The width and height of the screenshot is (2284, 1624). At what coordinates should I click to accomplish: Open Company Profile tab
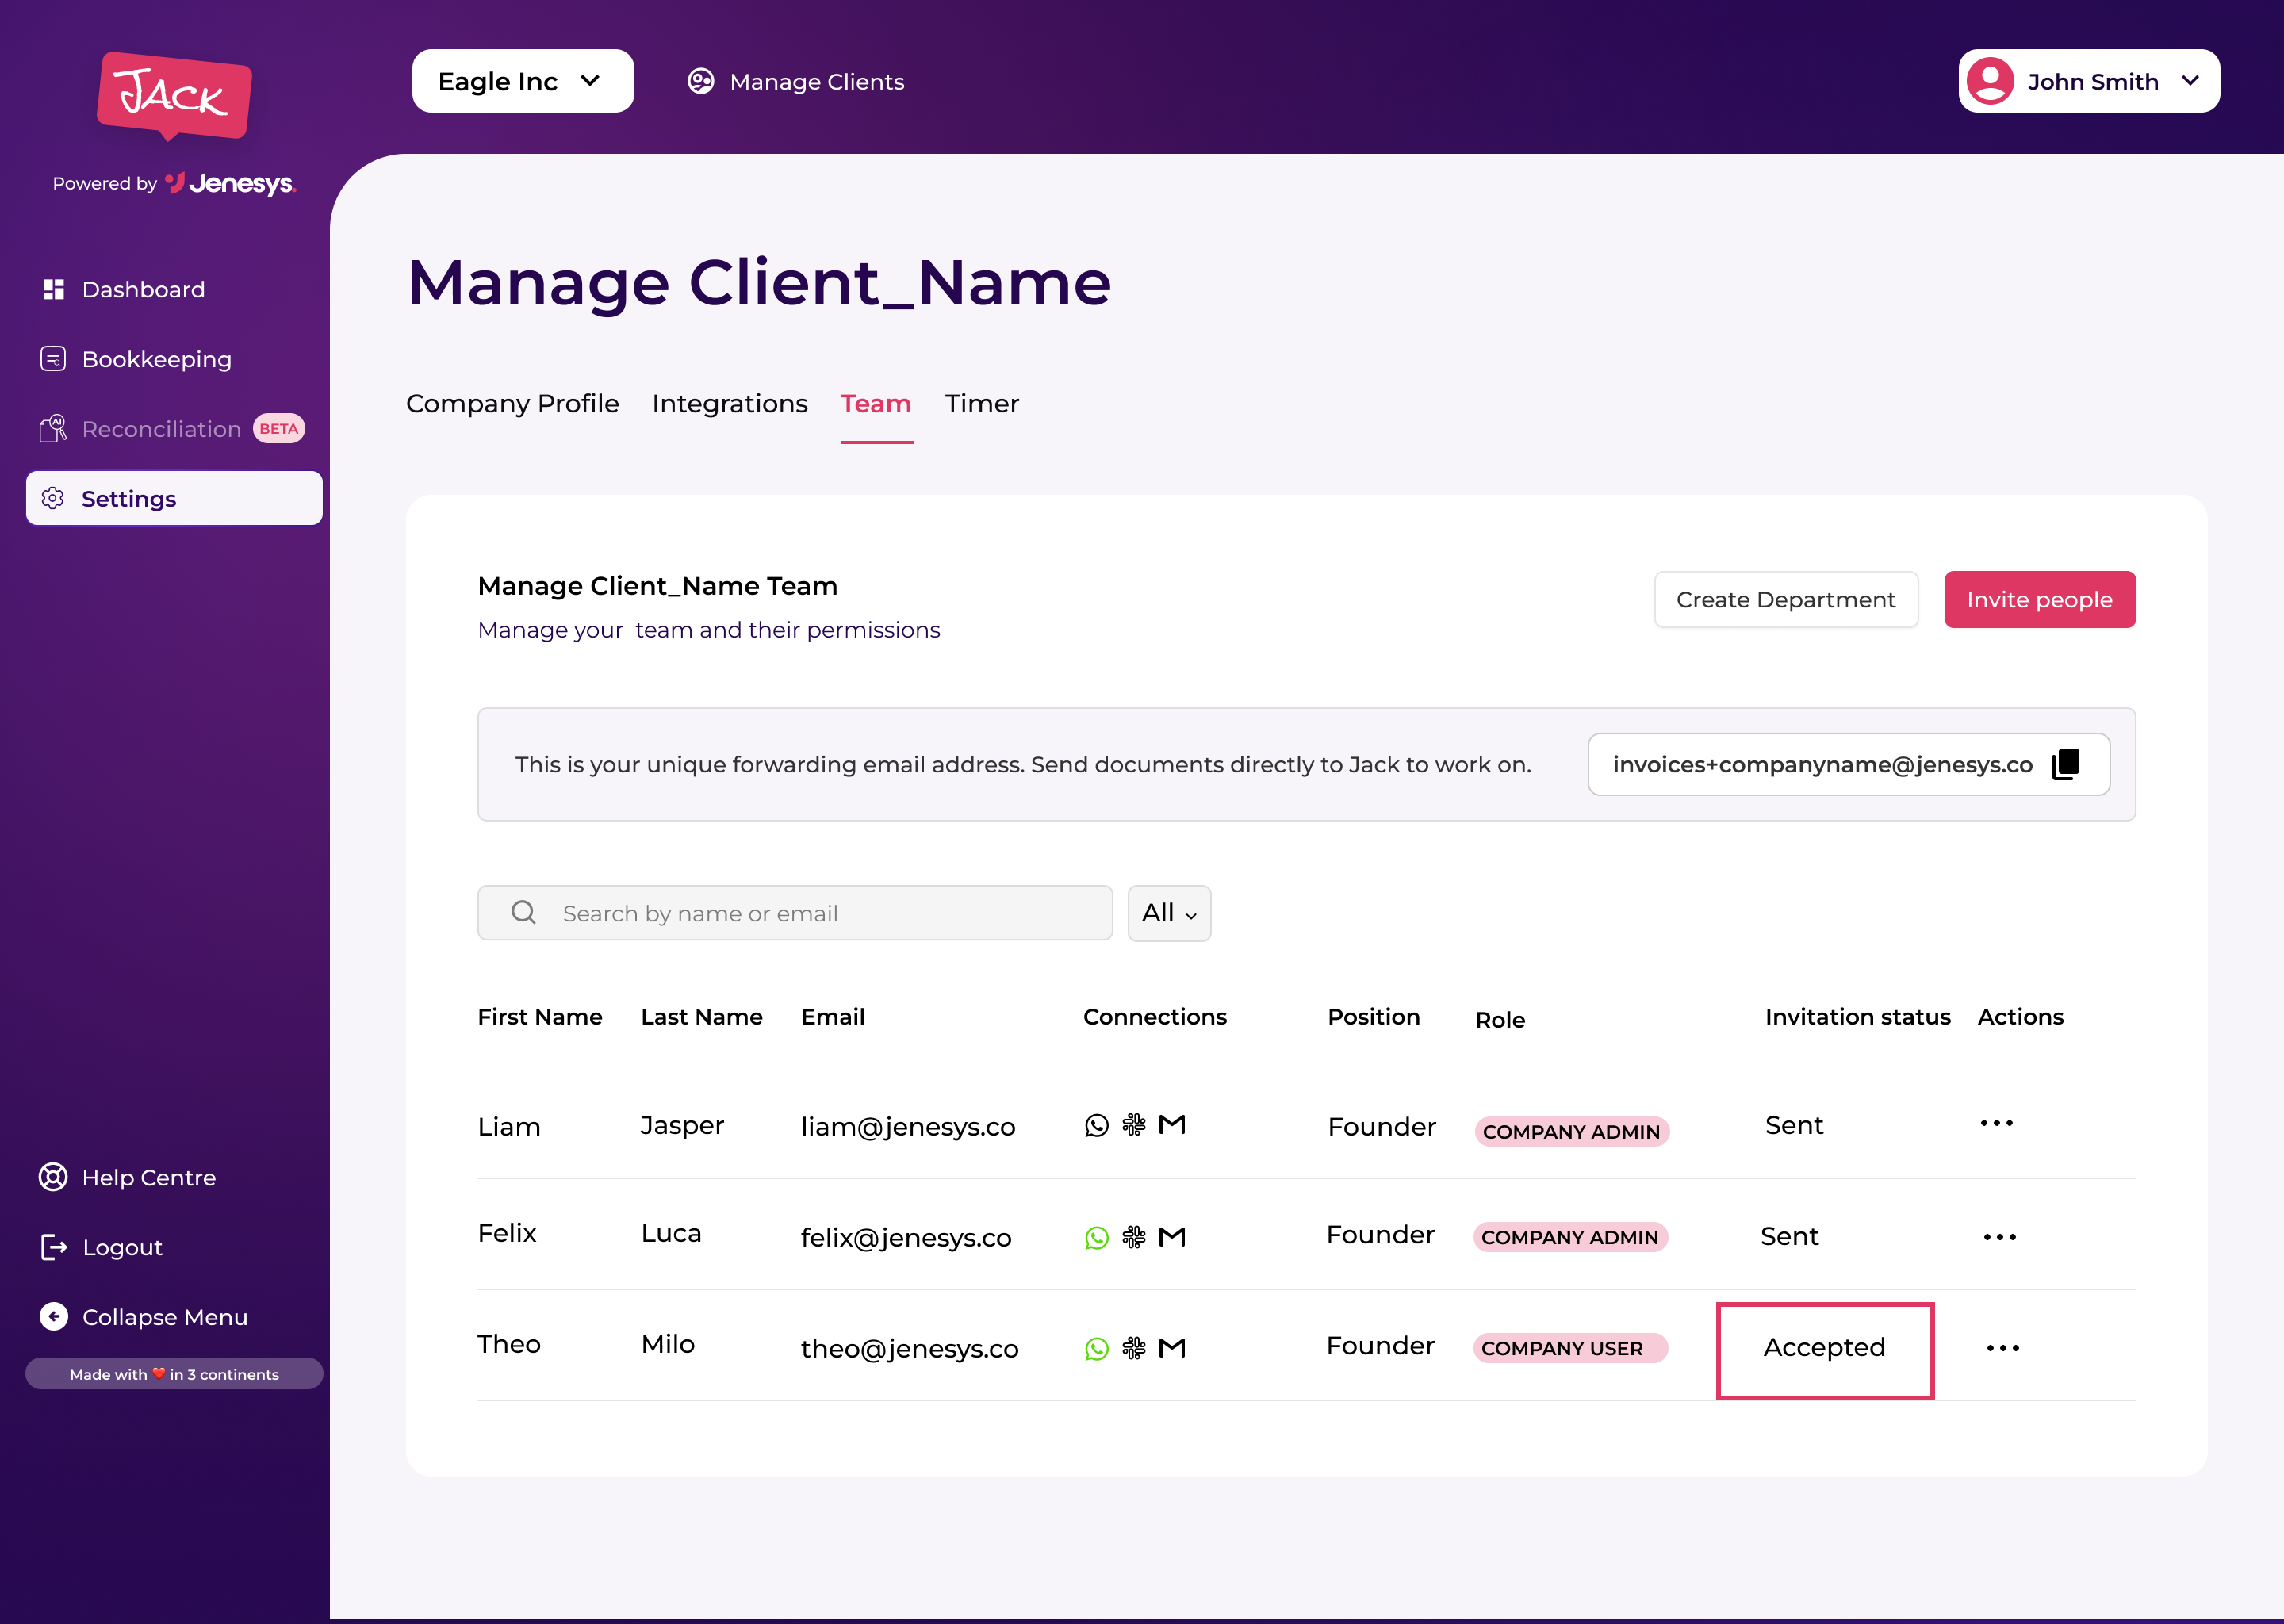513,403
